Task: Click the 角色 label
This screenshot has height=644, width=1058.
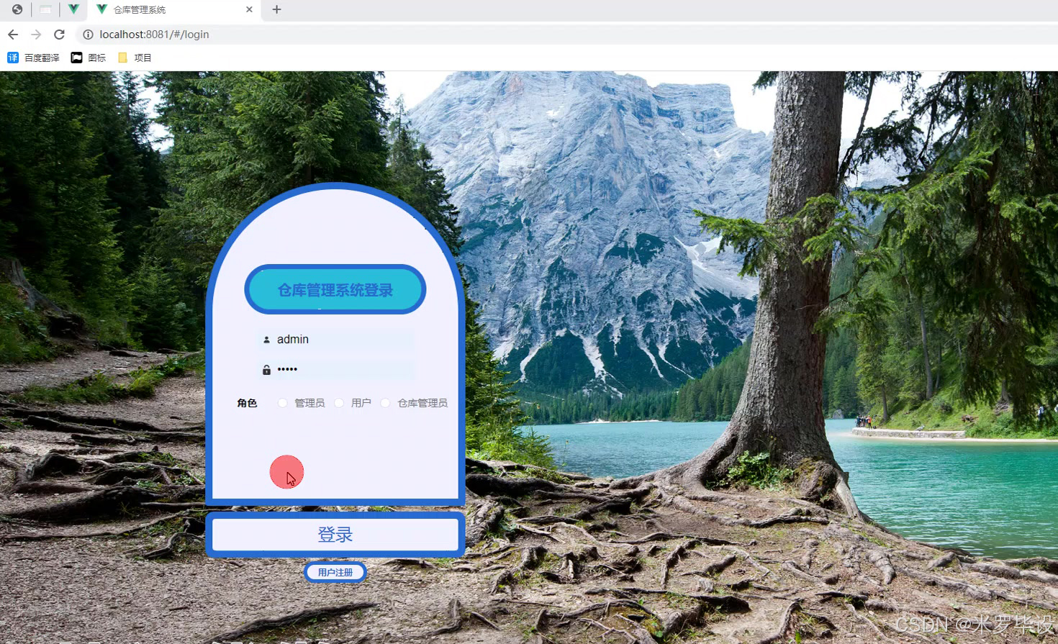Action: (x=247, y=403)
